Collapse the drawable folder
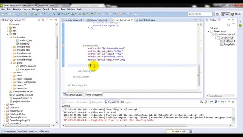Viewport: 243px width, 137px height. tap(11, 37)
